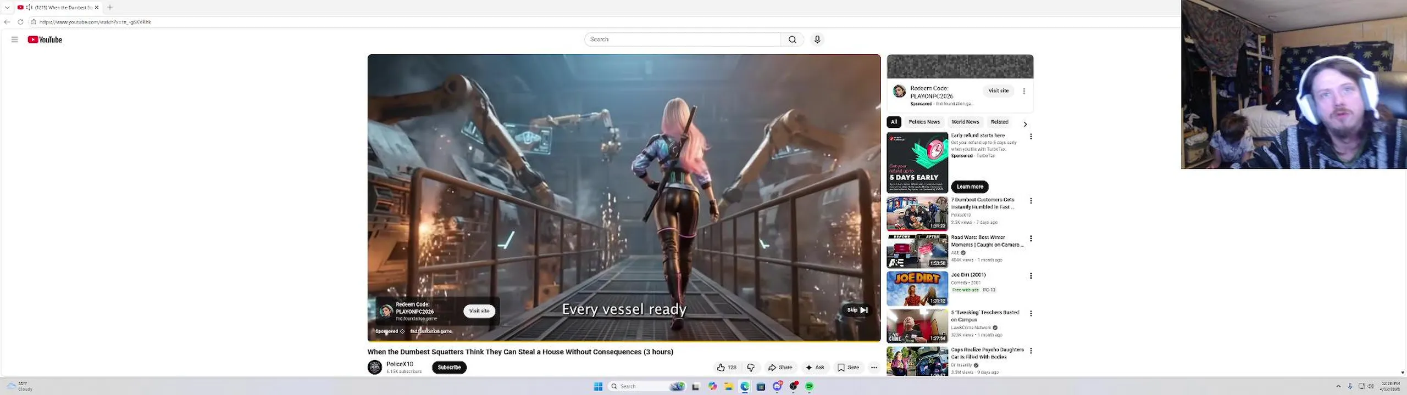
Task: Share the video
Action: click(x=780, y=368)
